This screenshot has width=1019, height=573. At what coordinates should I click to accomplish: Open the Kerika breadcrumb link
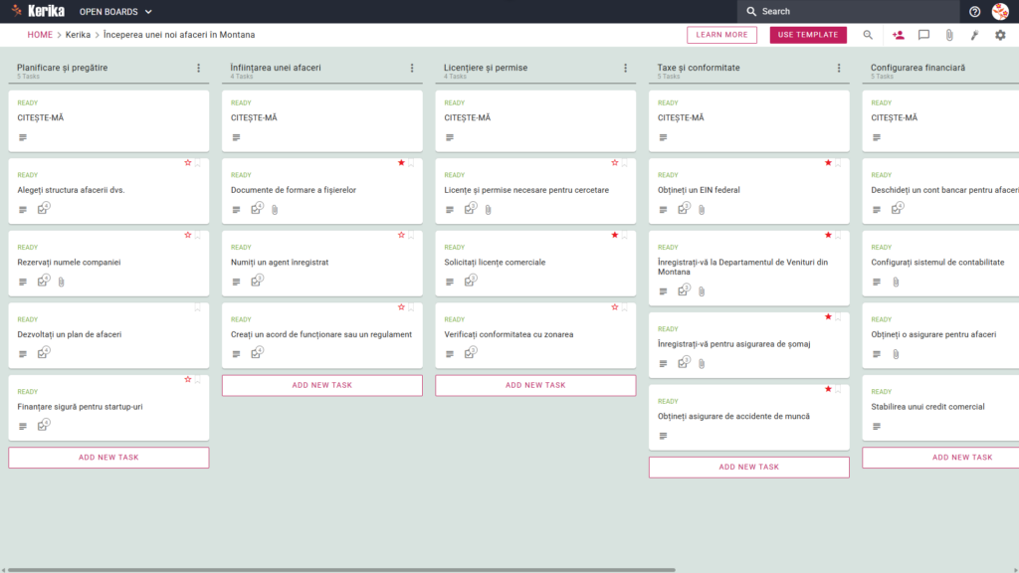[78, 35]
